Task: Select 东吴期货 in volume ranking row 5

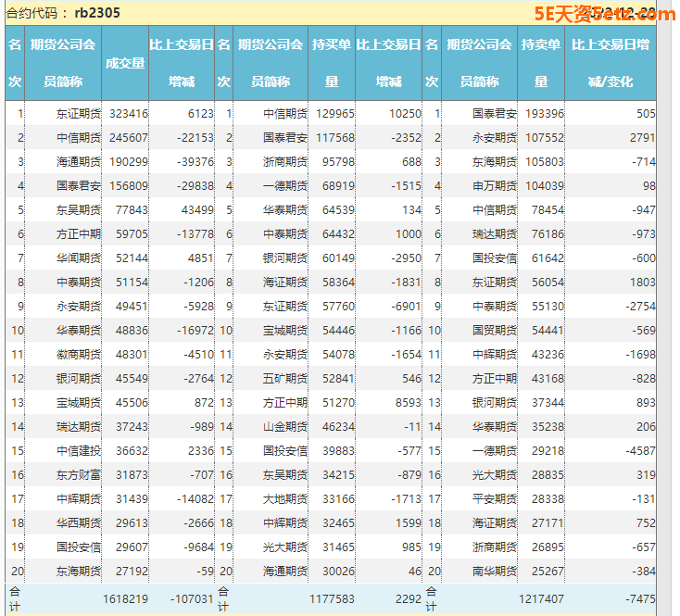Action: 79,210
